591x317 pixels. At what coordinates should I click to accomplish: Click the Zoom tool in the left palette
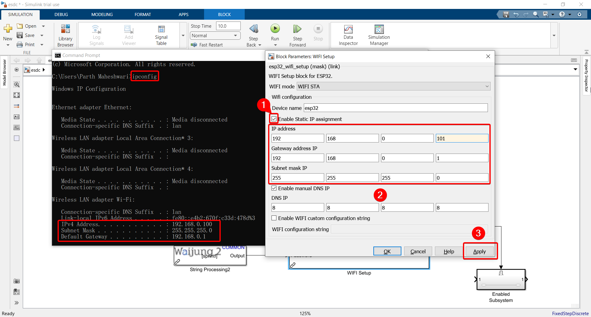coord(17,84)
